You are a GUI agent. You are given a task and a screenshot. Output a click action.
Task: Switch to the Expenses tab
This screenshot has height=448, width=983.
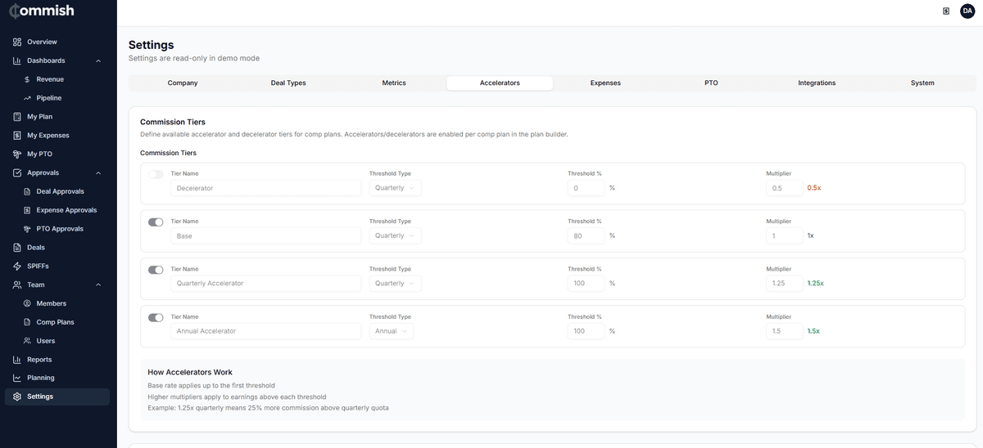click(x=605, y=83)
